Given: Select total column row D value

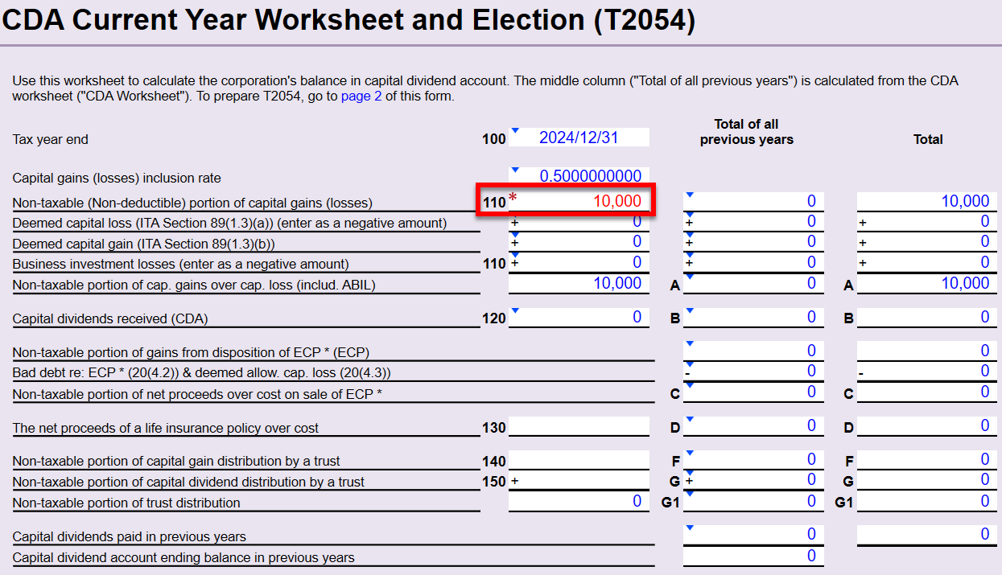Looking at the screenshot, I should click(927, 425).
